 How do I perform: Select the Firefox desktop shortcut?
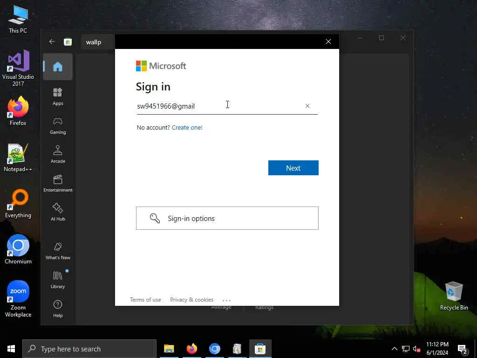18,111
